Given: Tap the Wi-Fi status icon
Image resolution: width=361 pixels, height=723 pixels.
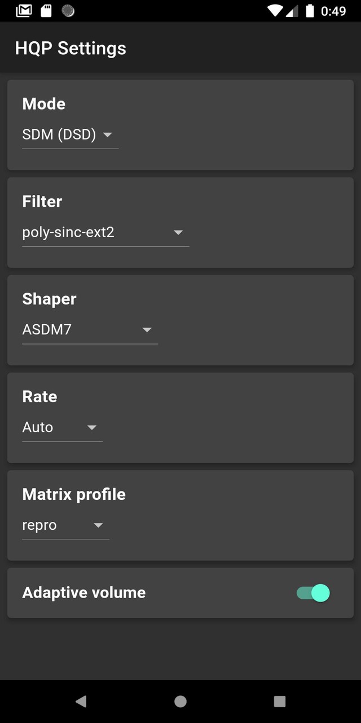Looking at the screenshot, I should [275, 10].
